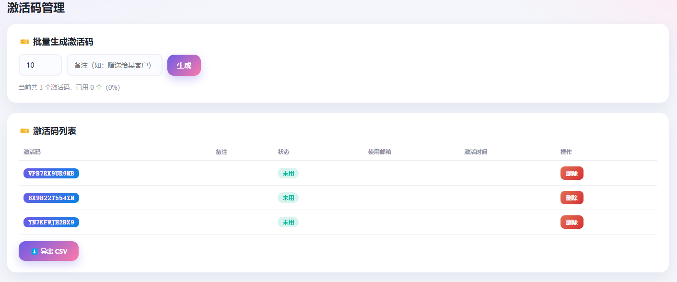The width and height of the screenshot is (677, 282).
Task: Click the 使用邮箱 column header
Action: [380, 152]
